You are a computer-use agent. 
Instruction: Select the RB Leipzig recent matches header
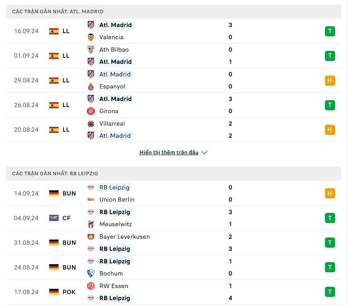pyautogui.click(x=55, y=173)
